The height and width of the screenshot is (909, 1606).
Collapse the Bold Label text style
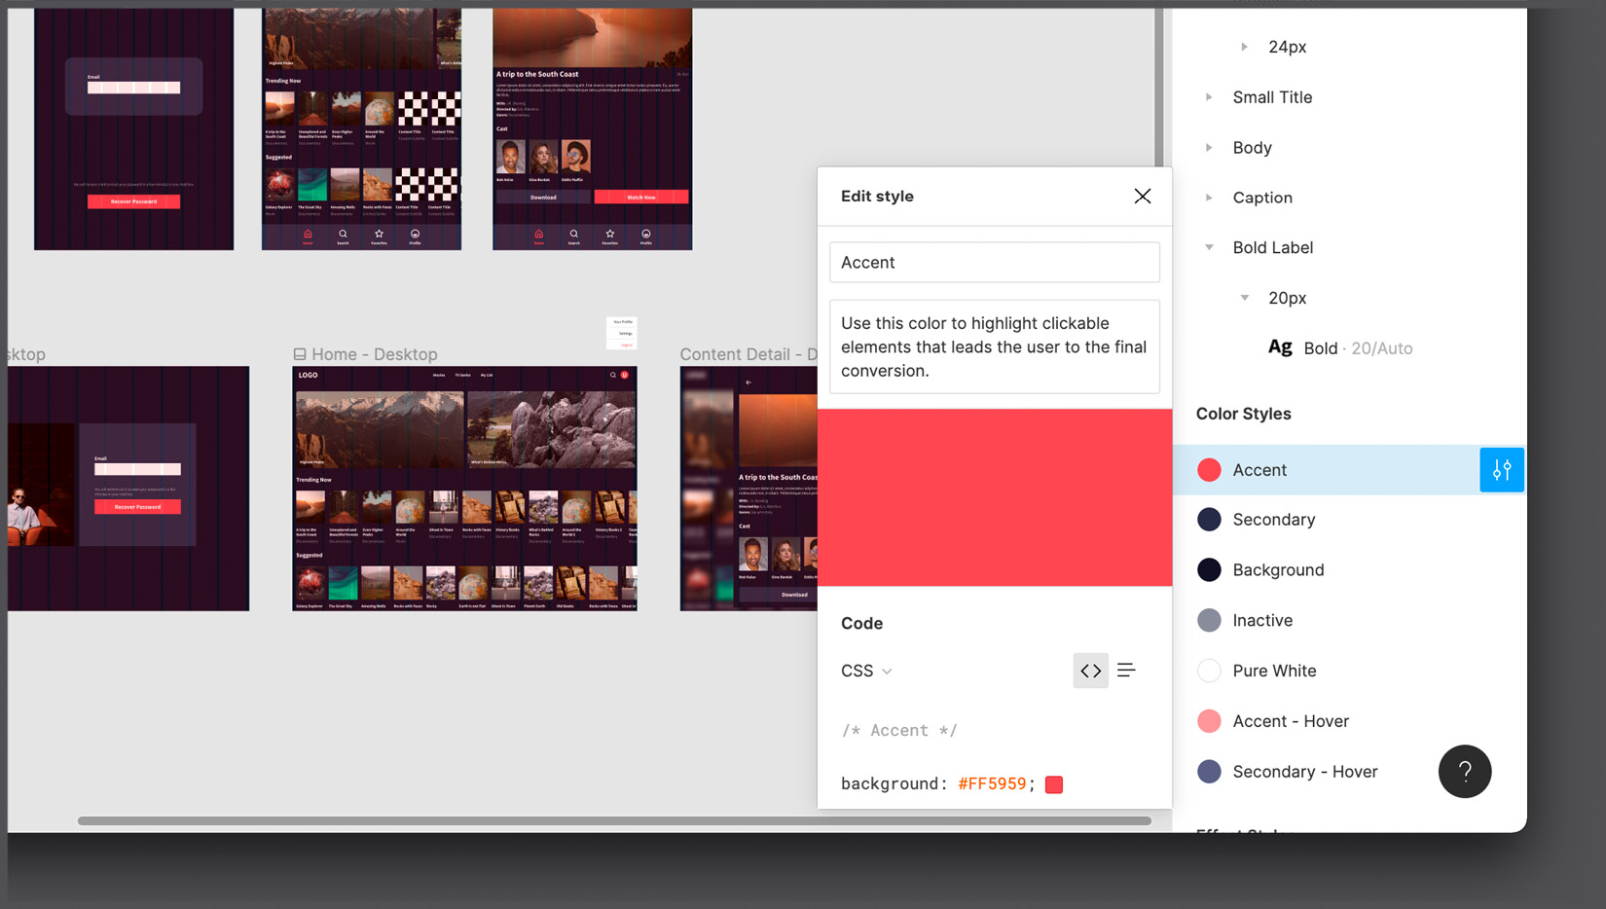pos(1209,247)
